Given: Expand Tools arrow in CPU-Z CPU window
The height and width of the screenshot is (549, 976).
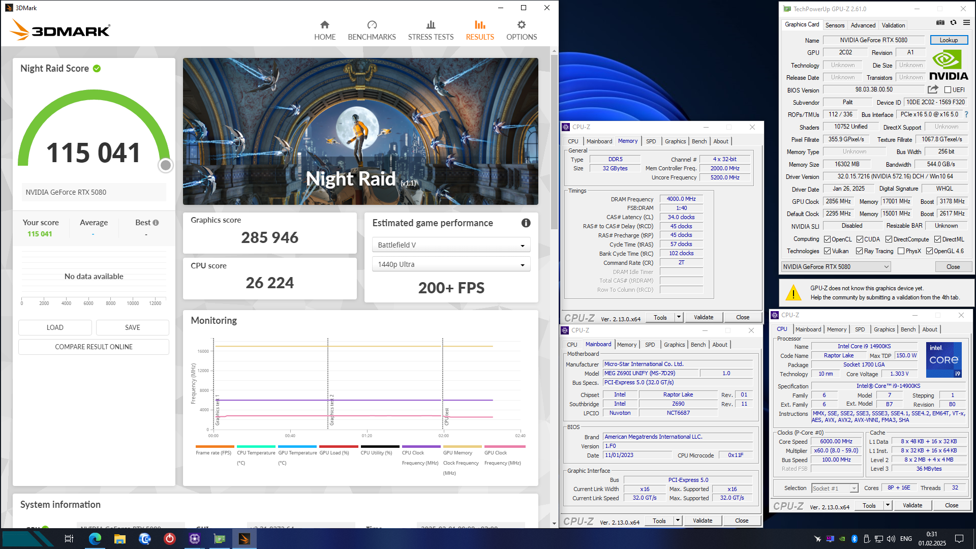Looking at the screenshot, I should (x=887, y=505).
